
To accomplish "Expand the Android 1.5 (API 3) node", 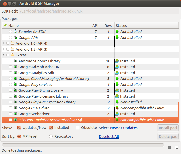I will pos(4,49).
